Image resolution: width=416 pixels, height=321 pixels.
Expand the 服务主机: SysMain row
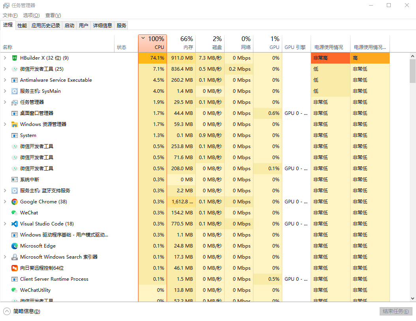point(5,91)
